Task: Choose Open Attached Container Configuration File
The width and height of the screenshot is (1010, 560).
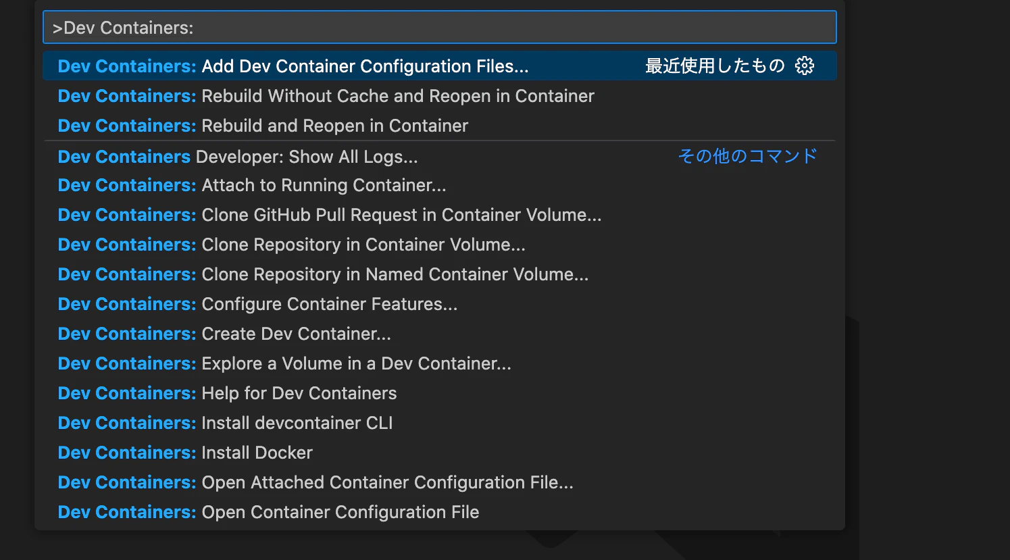Action: 440,482
